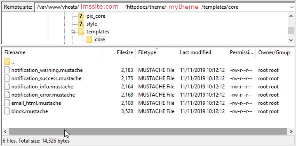This screenshot has height=146, width=296.
Task: Sort by Last modified column
Action: [195, 52]
